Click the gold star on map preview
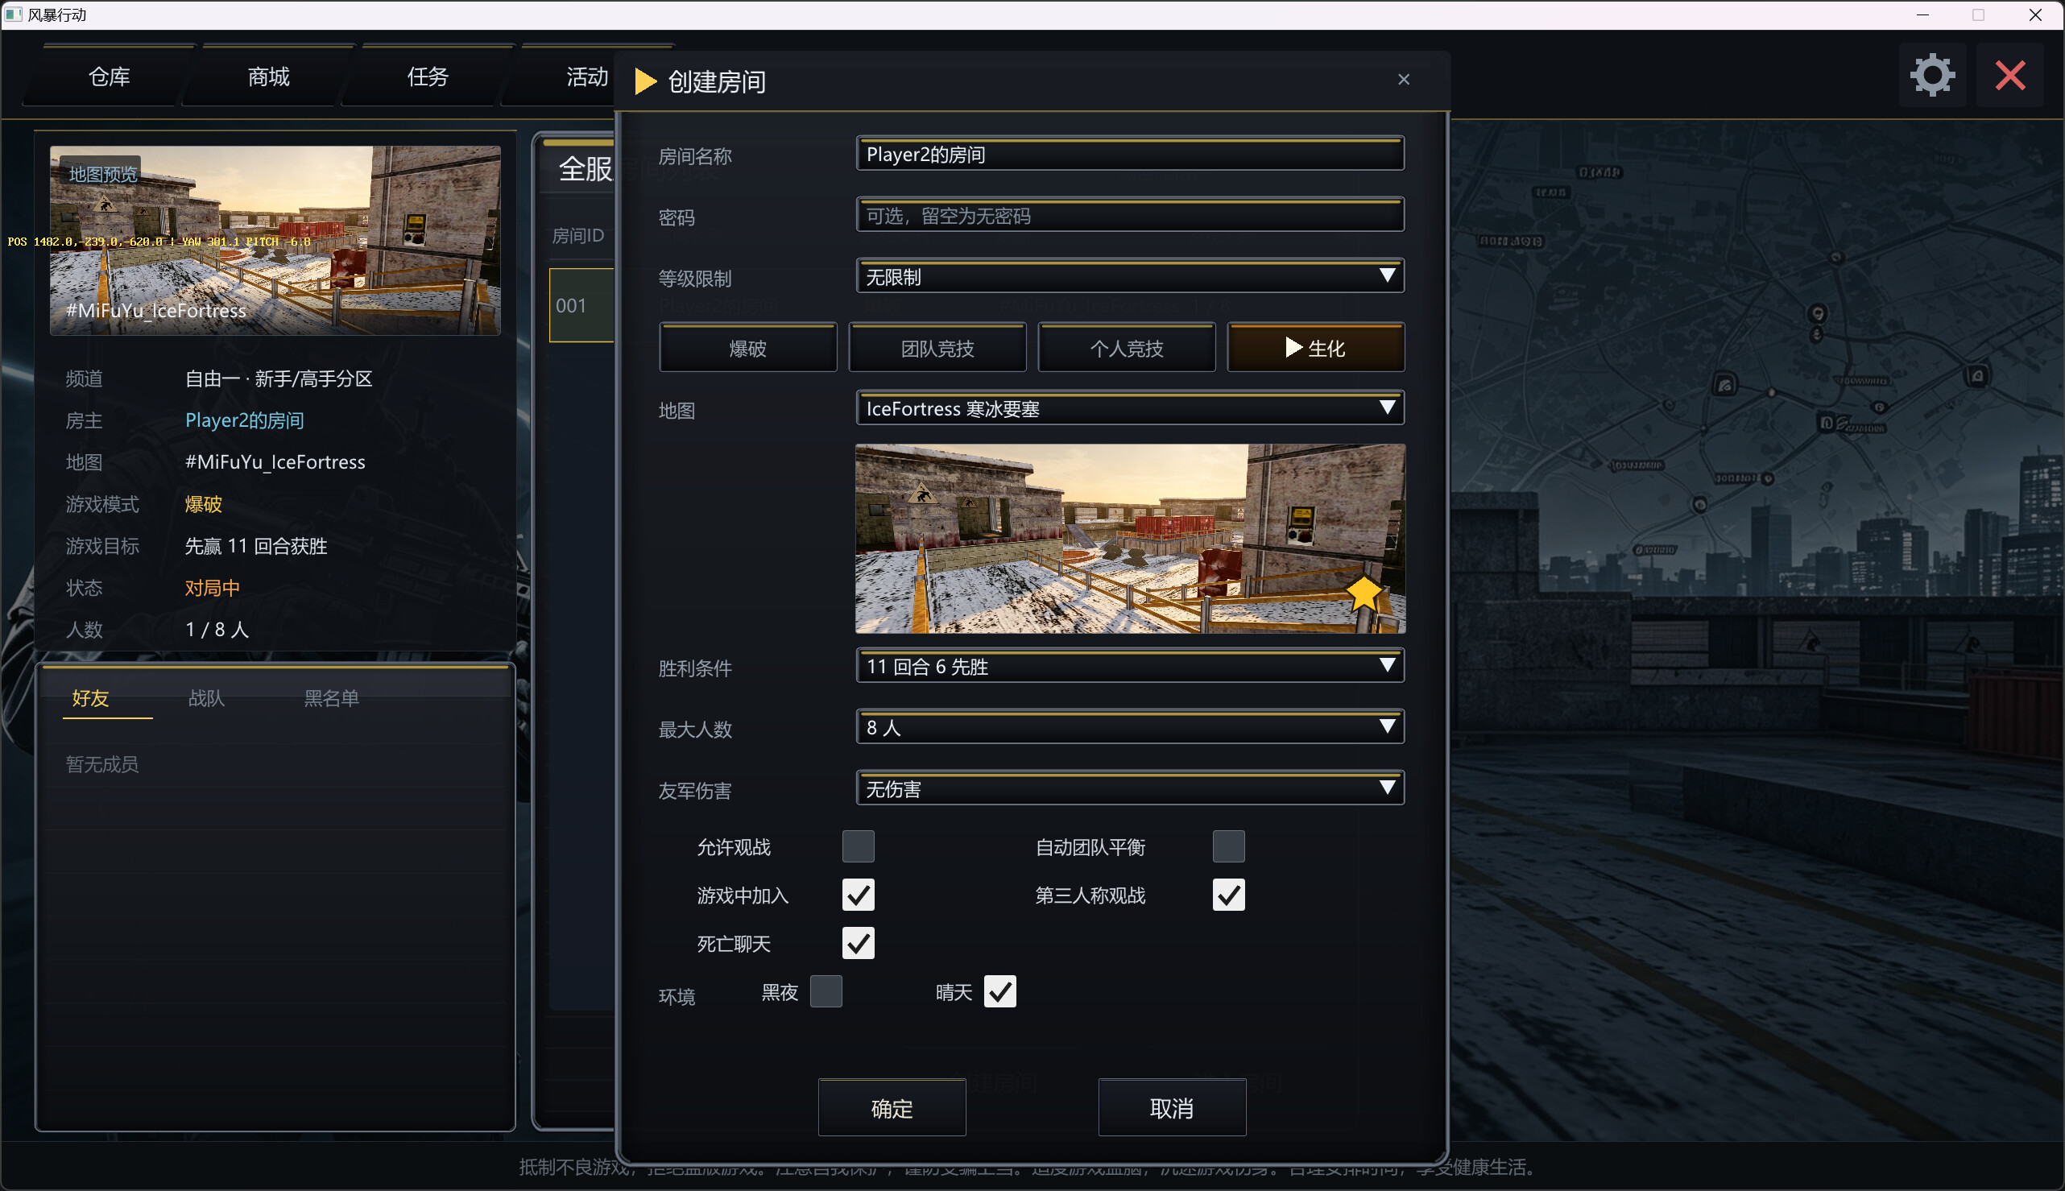The height and width of the screenshot is (1191, 2065). point(1364,593)
